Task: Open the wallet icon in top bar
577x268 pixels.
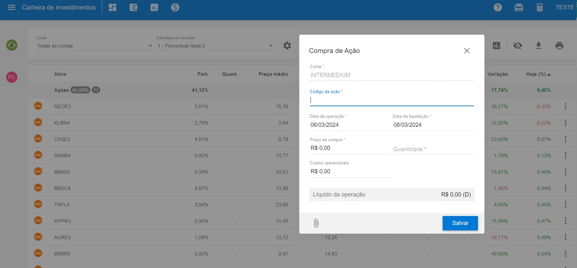Action: click(133, 7)
